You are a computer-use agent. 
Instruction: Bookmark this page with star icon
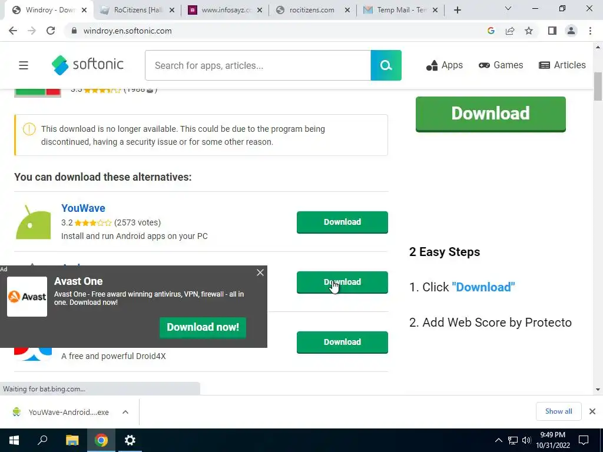click(x=529, y=31)
